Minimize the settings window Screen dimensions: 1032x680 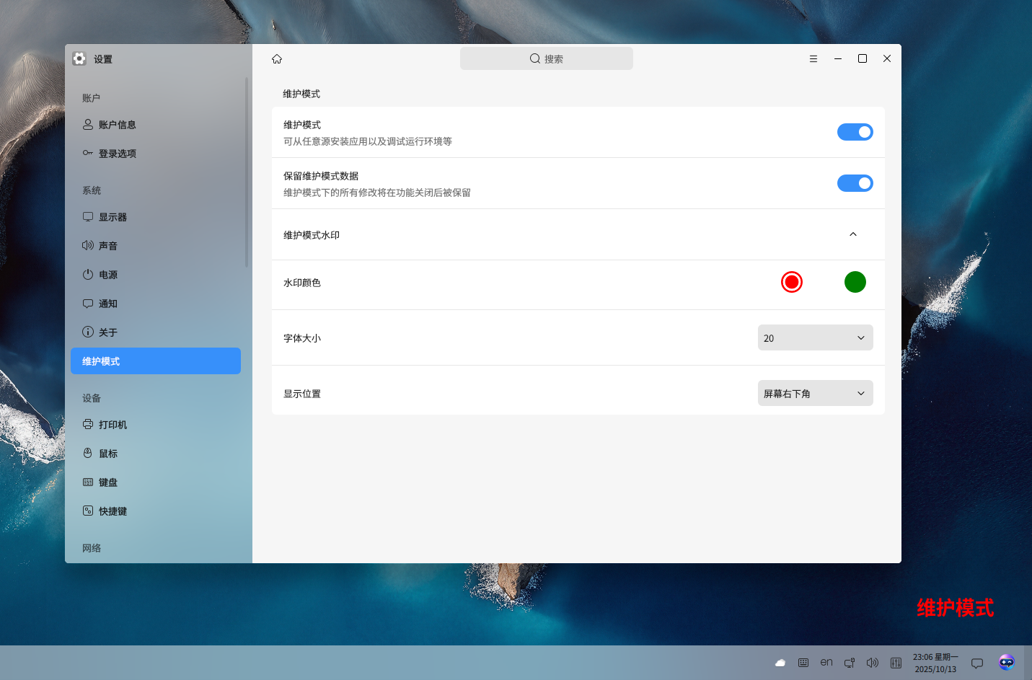click(838, 59)
